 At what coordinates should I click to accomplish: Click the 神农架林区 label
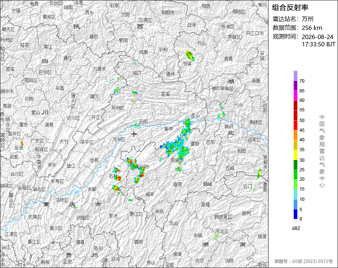222,88
